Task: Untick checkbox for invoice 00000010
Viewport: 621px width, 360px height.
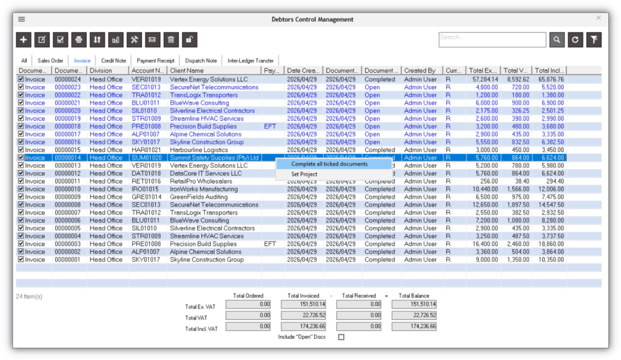Action: tap(21, 189)
